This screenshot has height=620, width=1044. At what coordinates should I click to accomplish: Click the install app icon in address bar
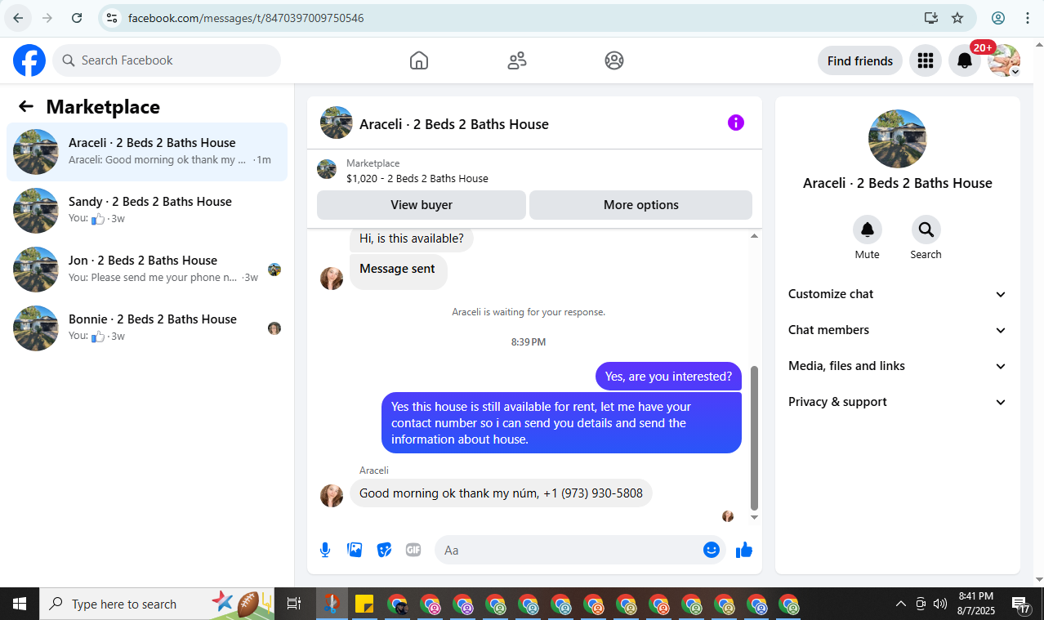coord(930,18)
